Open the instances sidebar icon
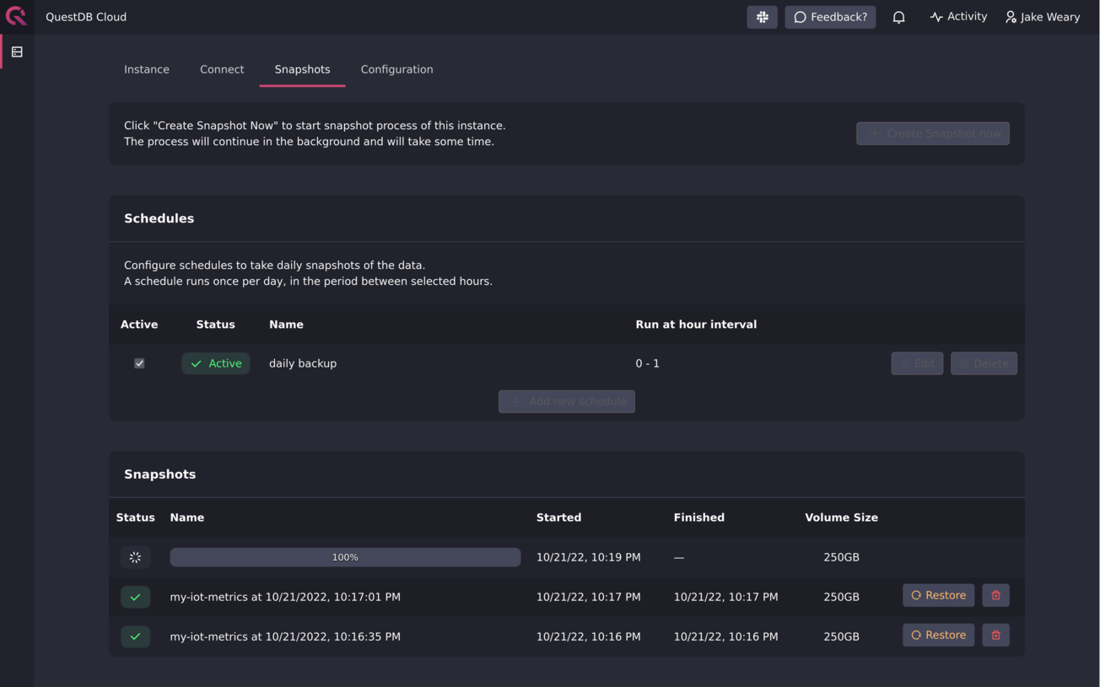This screenshot has width=1100, height=687. [x=17, y=52]
